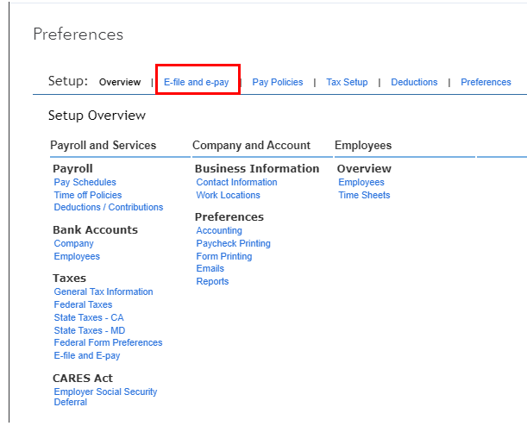Open the Overview setup tab
Image resolution: width=527 pixels, height=426 pixels.
pos(120,83)
